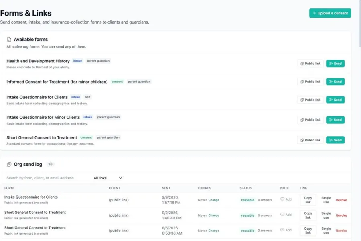
Task: Send Intake Questionnaire for Minor Clients form
Action: click(335, 120)
